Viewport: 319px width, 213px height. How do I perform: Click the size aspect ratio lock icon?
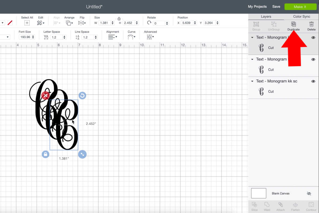pyautogui.click(x=119, y=19)
